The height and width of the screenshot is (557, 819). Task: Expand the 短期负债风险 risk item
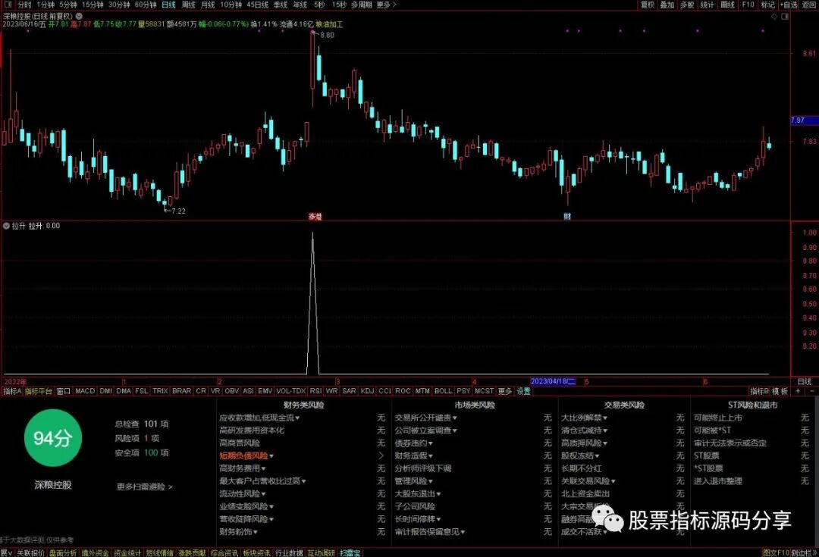pos(246,455)
